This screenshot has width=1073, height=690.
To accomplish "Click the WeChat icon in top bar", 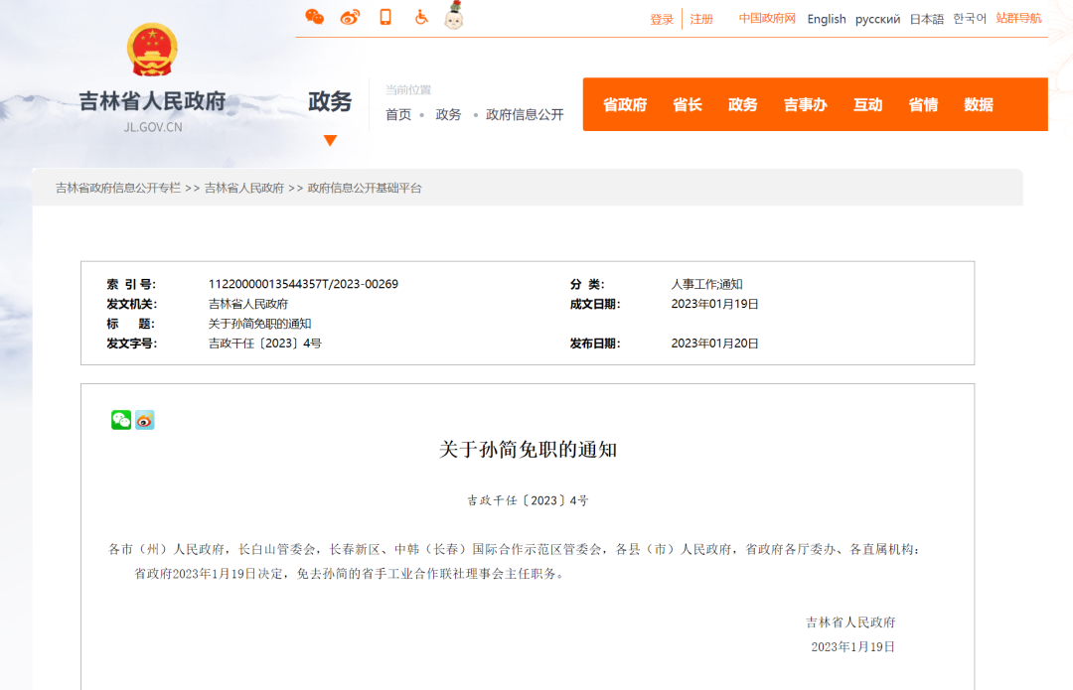I will [315, 17].
